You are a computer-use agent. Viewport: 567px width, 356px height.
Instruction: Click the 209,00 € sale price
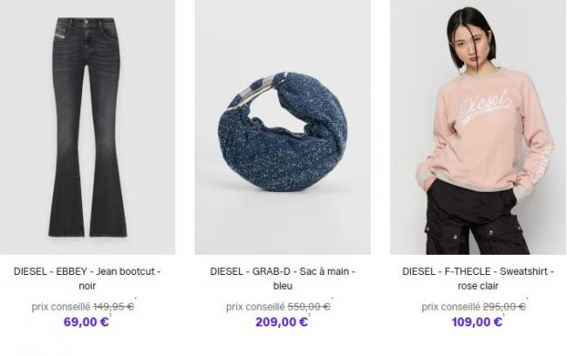(x=282, y=322)
